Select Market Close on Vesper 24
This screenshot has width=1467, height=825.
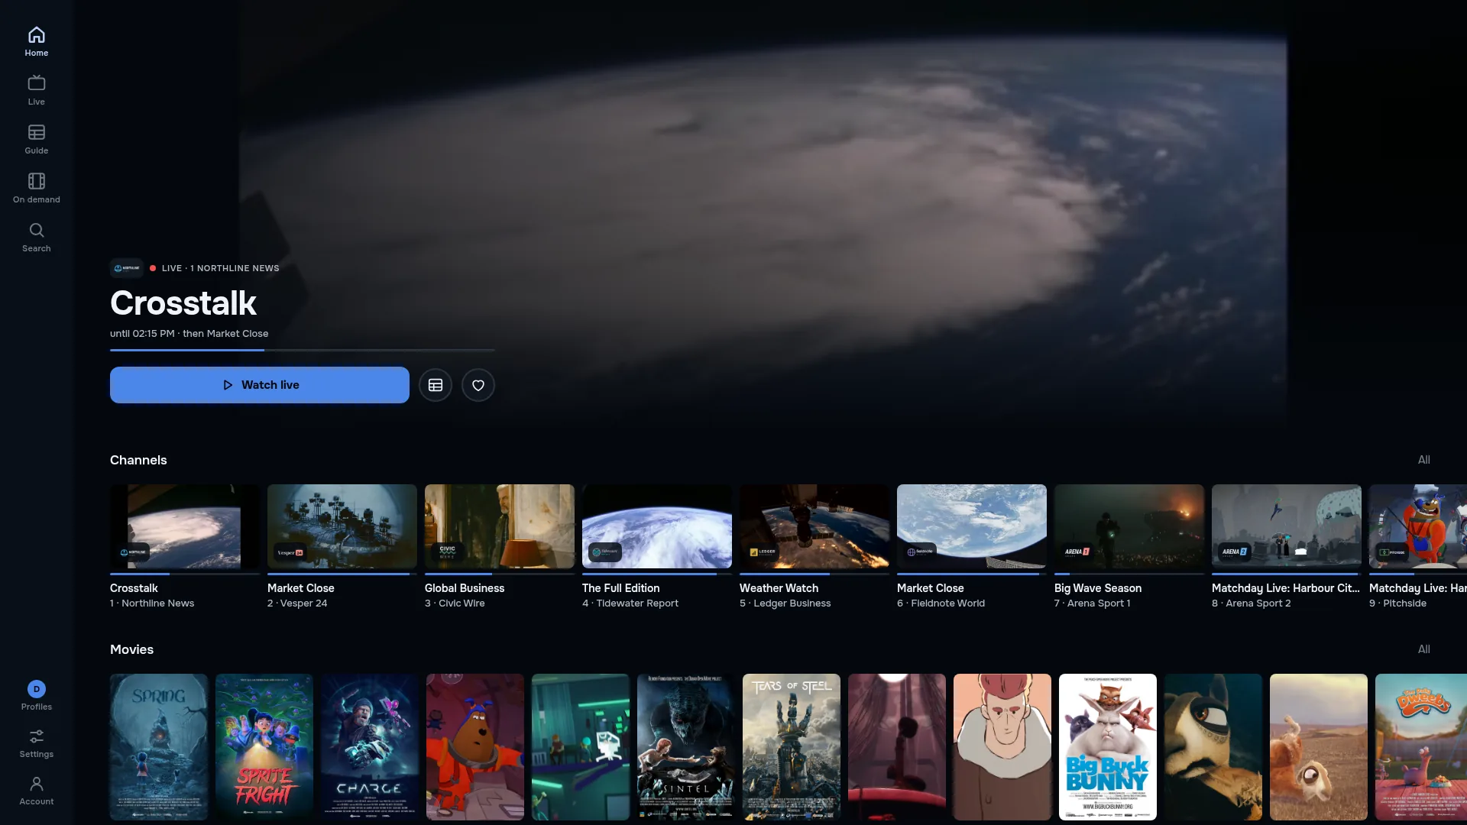point(342,547)
